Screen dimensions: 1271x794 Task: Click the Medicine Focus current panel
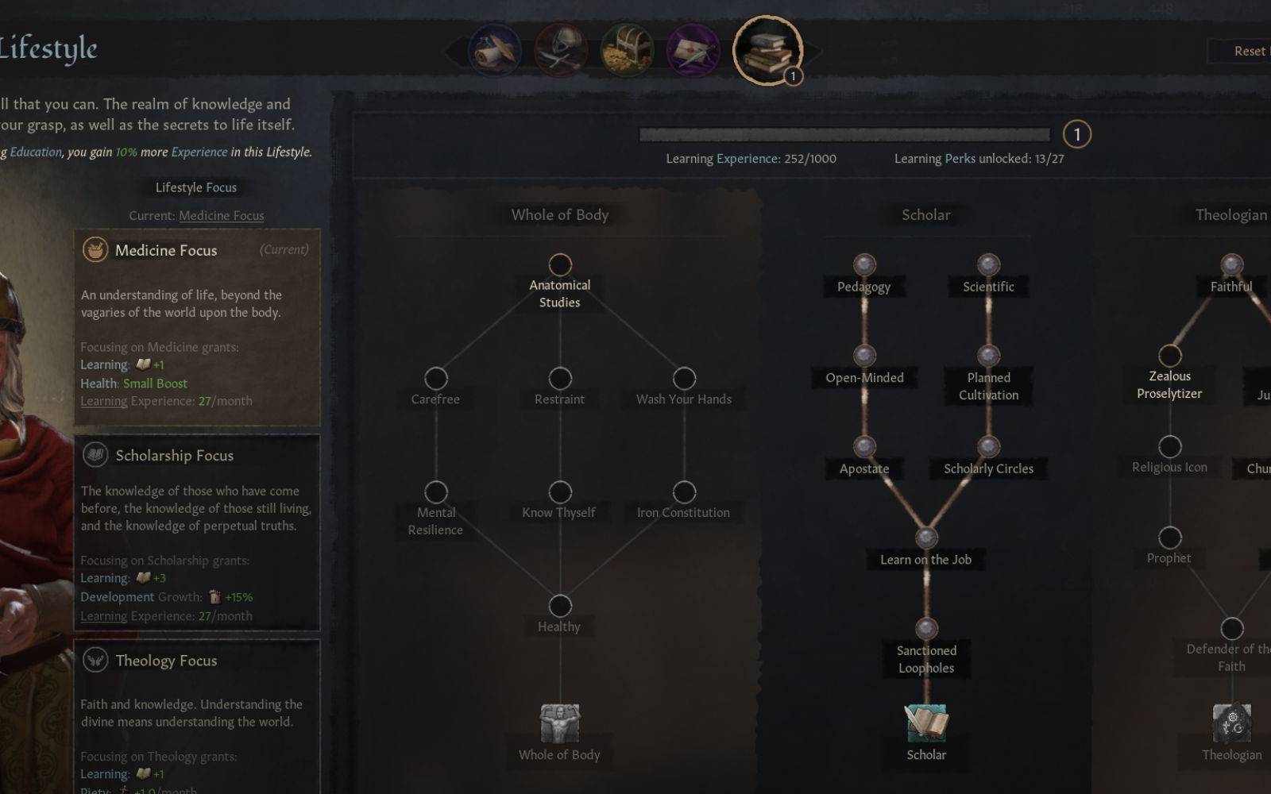point(197,327)
